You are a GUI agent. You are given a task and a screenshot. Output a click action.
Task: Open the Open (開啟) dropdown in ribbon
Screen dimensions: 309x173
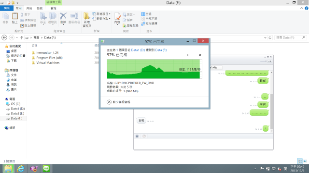129,14
